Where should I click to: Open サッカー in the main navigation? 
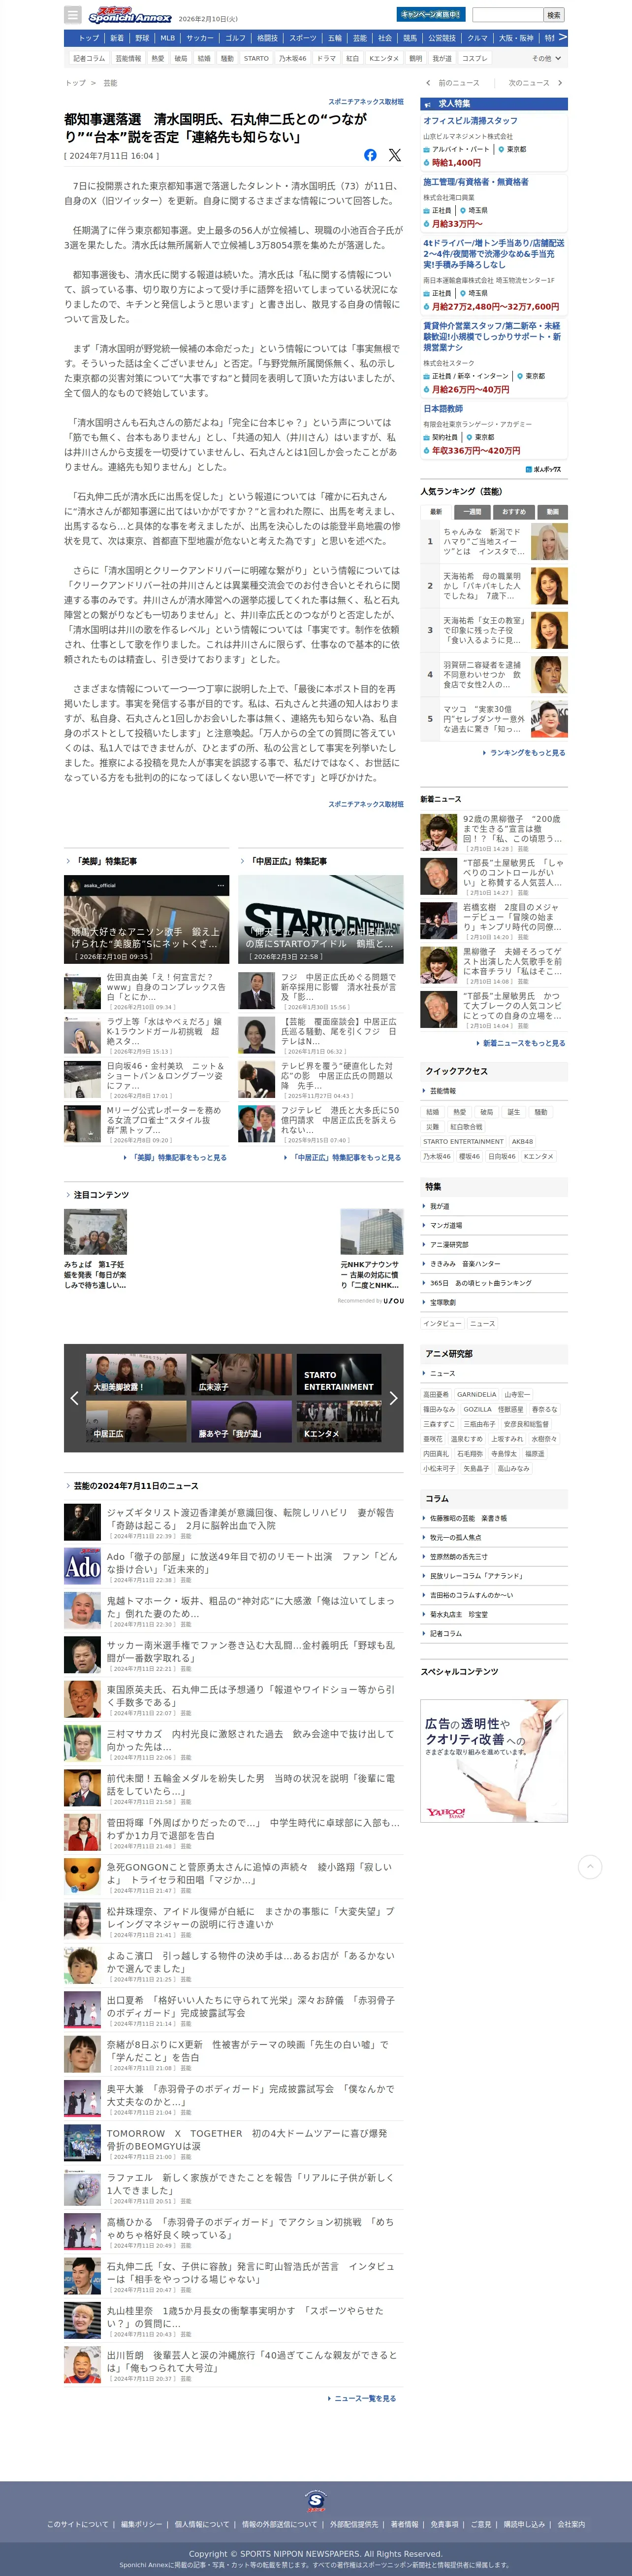pyautogui.click(x=200, y=38)
